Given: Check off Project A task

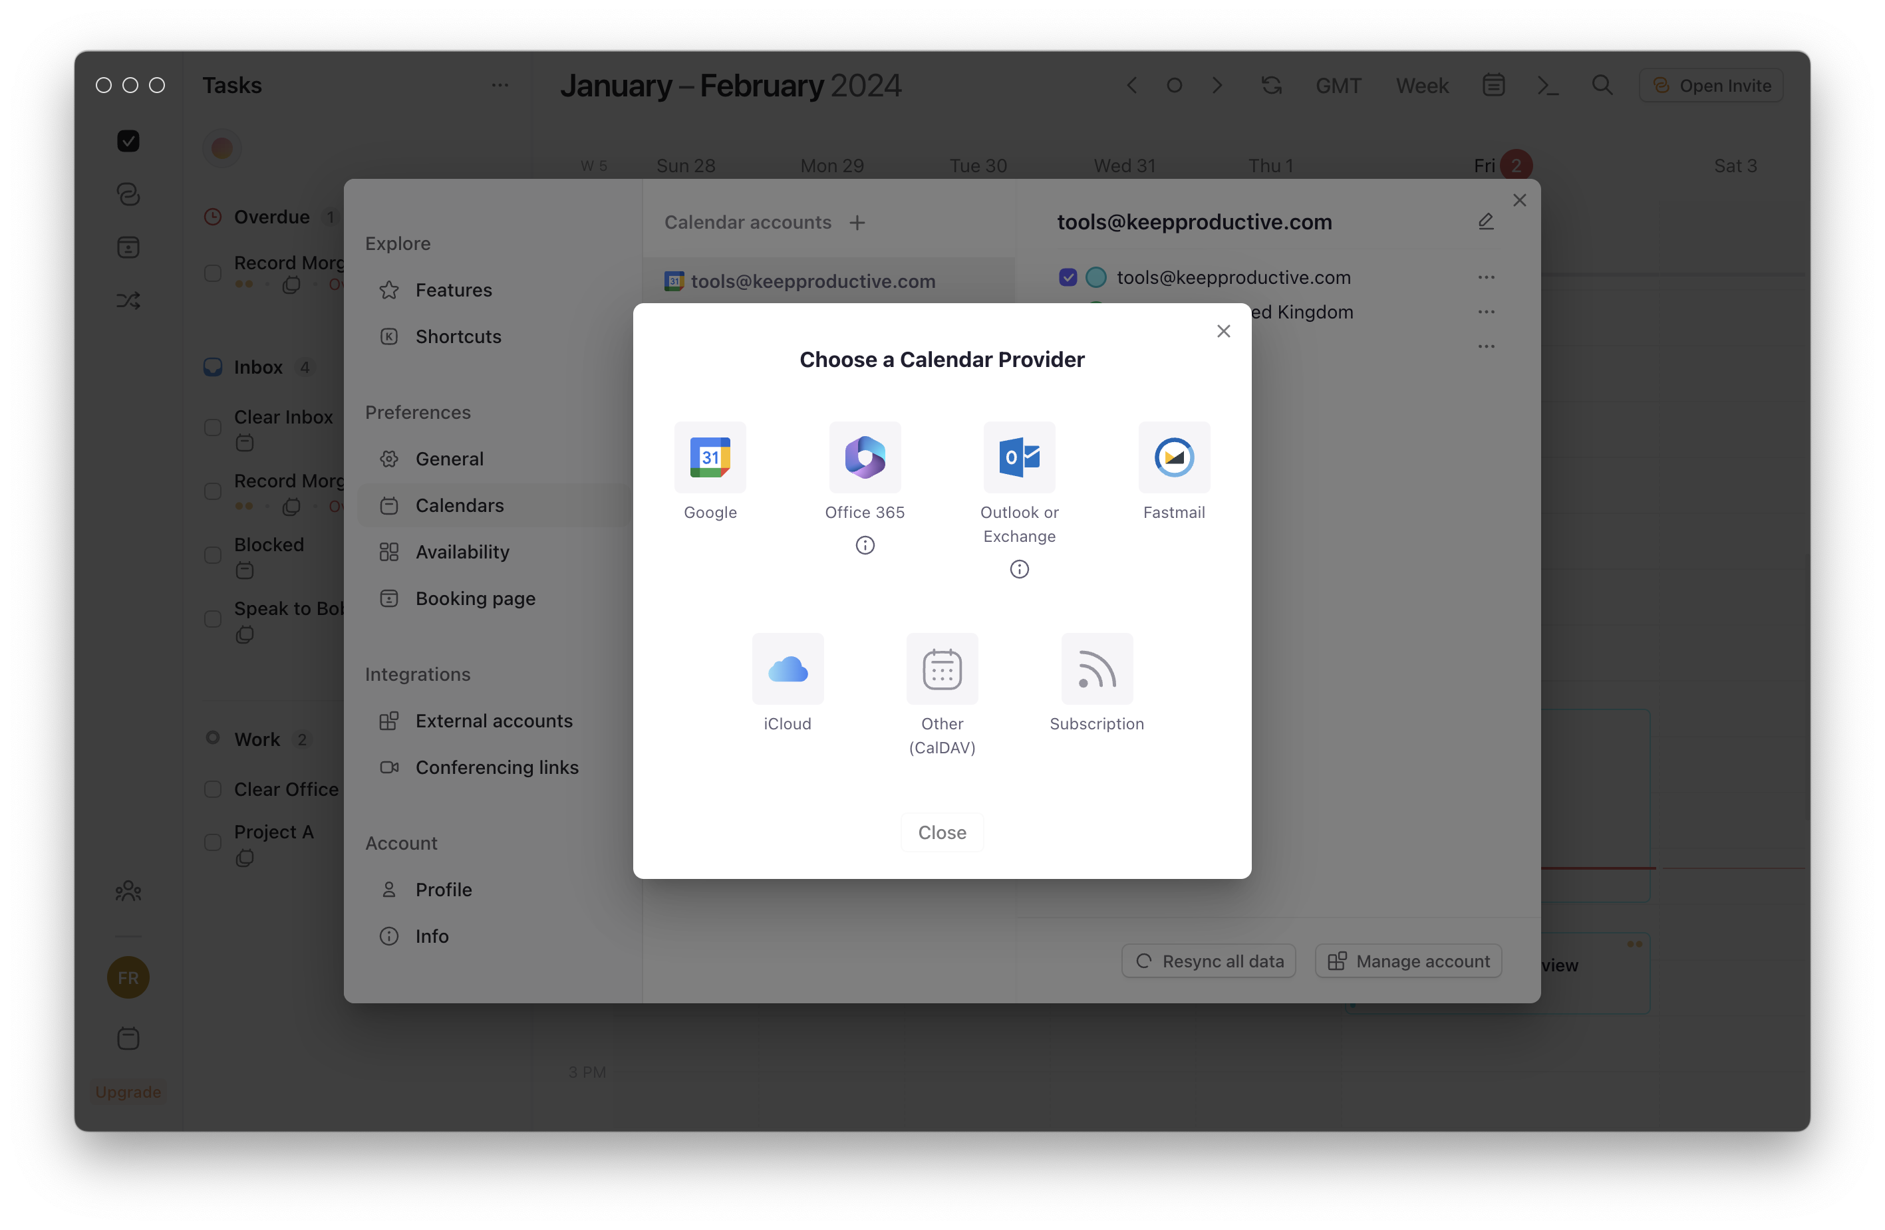Looking at the screenshot, I should tap(213, 842).
